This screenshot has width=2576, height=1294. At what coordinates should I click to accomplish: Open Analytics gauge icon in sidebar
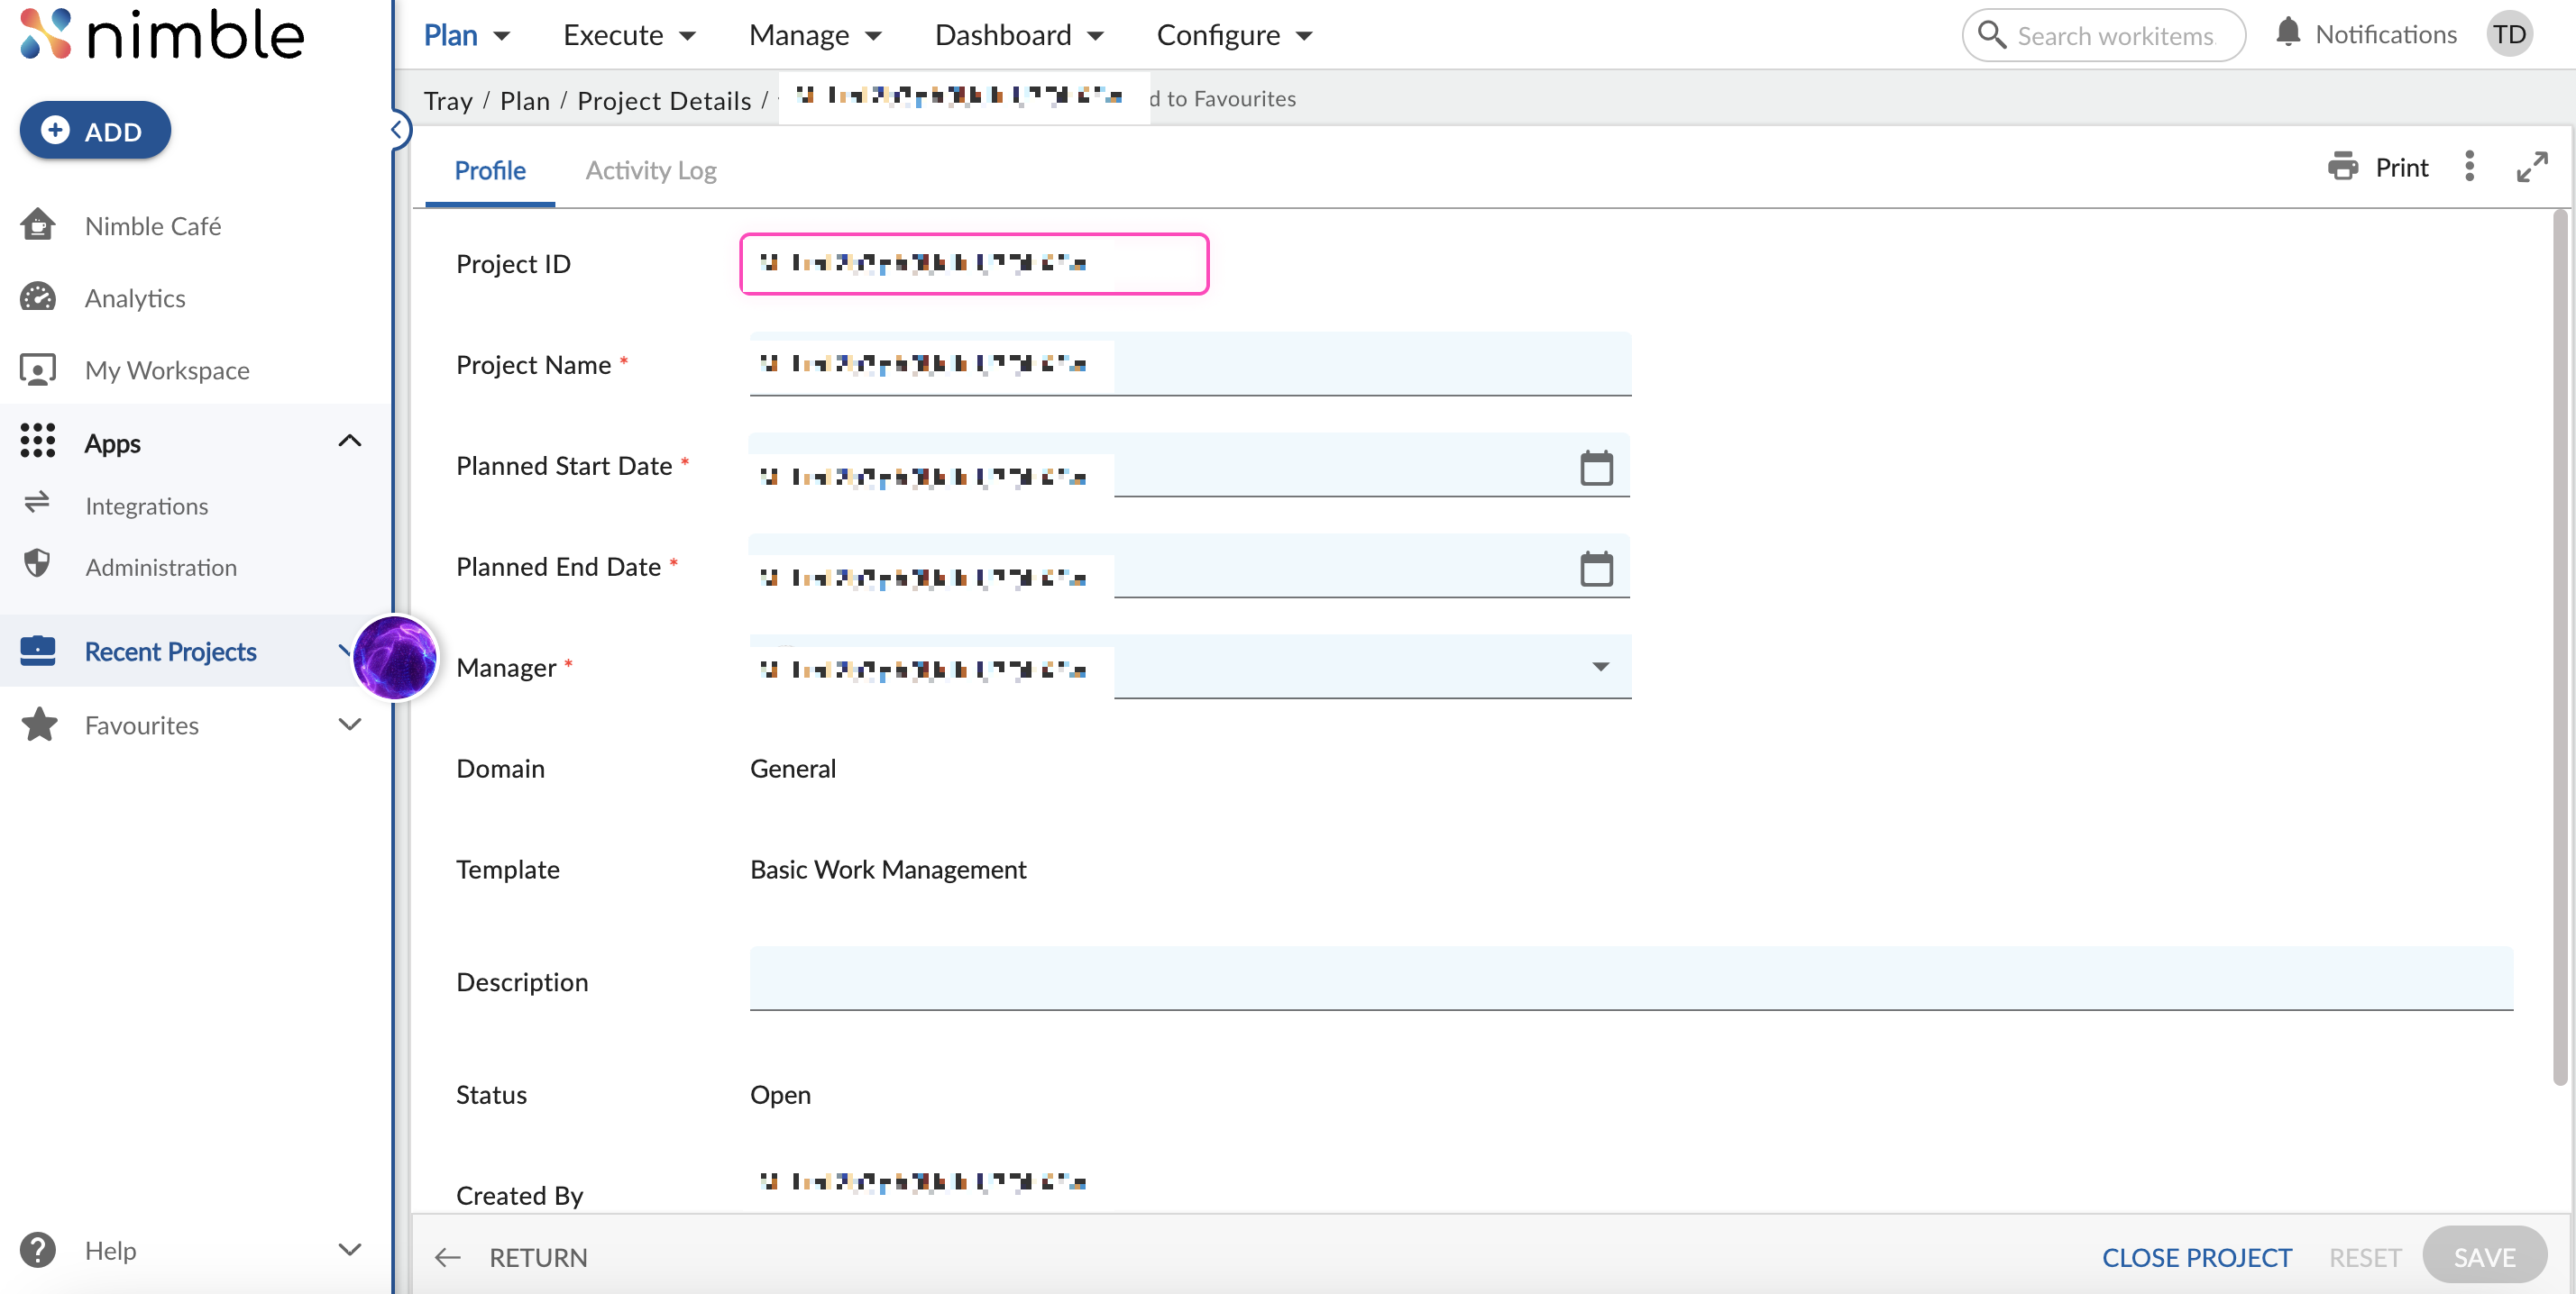click(38, 297)
